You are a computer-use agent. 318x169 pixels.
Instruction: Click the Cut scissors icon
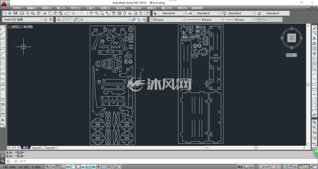(x=45, y=13)
